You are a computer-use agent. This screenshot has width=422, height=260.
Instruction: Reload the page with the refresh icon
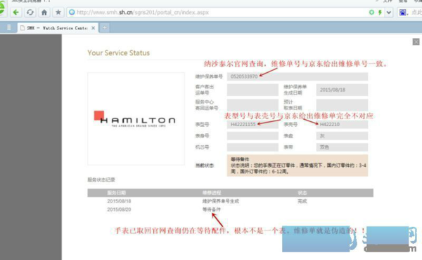[x=30, y=13]
